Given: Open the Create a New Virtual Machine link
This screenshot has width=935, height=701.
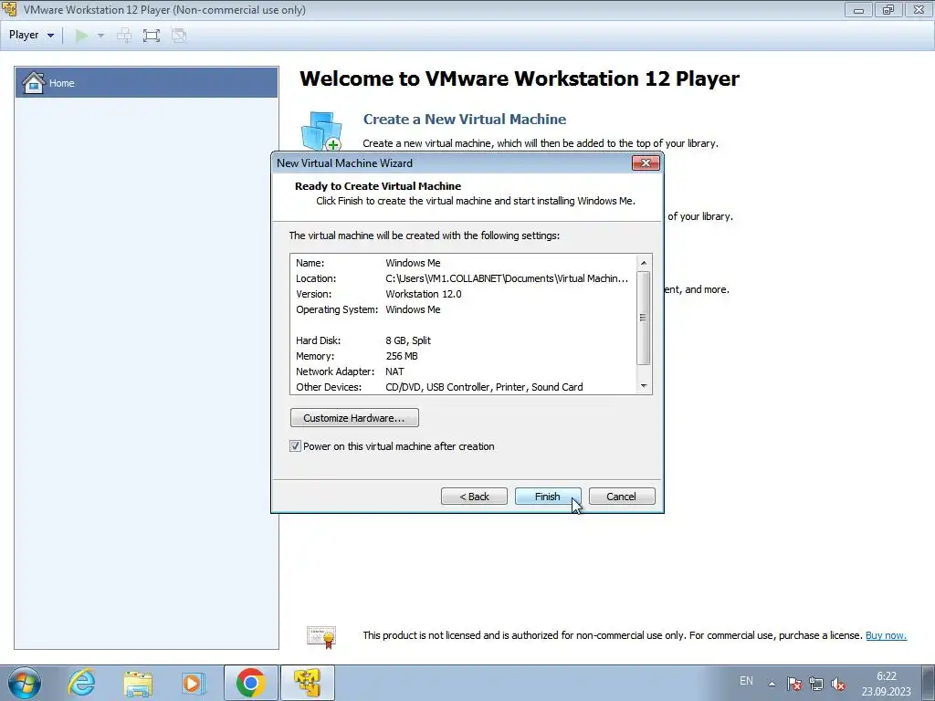Looking at the screenshot, I should pos(465,120).
